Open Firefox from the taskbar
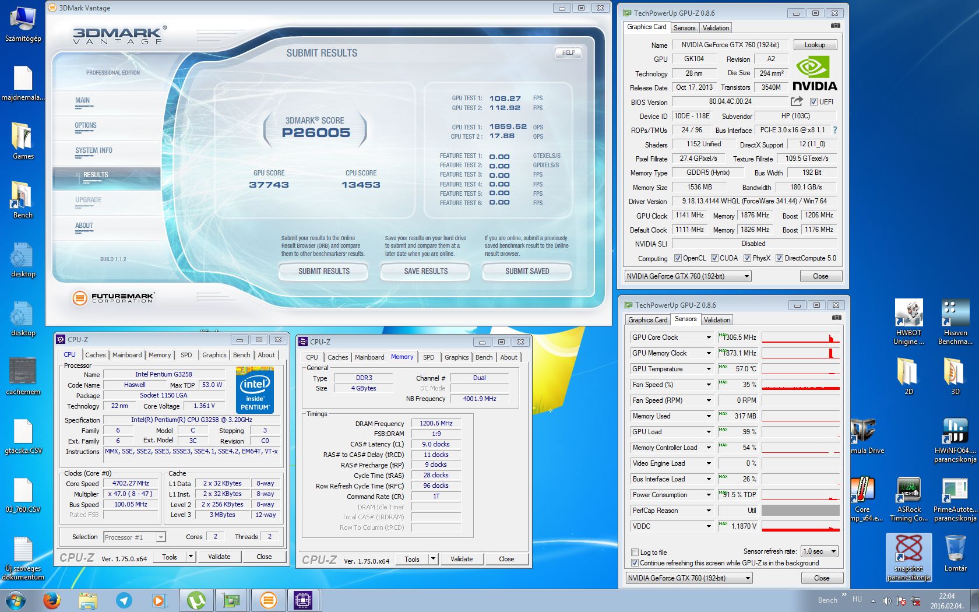Image resolution: width=979 pixels, height=612 pixels. pyautogui.click(x=52, y=600)
